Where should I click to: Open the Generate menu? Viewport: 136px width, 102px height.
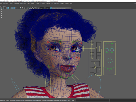coord(57,4)
